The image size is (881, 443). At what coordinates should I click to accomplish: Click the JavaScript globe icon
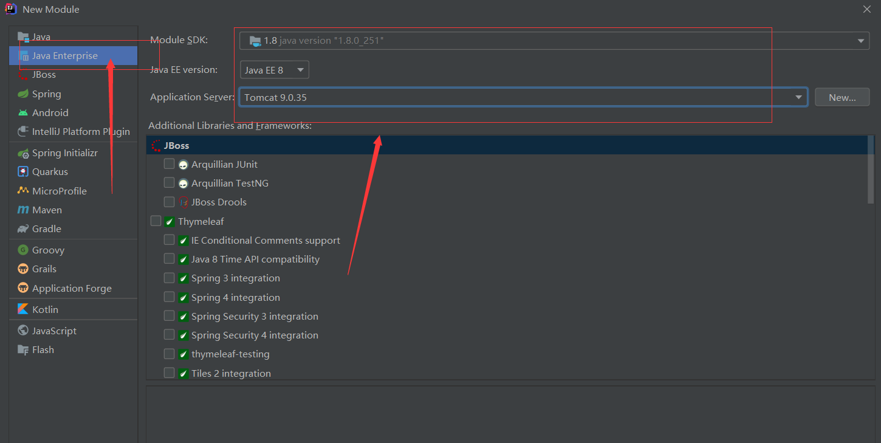click(23, 331)
